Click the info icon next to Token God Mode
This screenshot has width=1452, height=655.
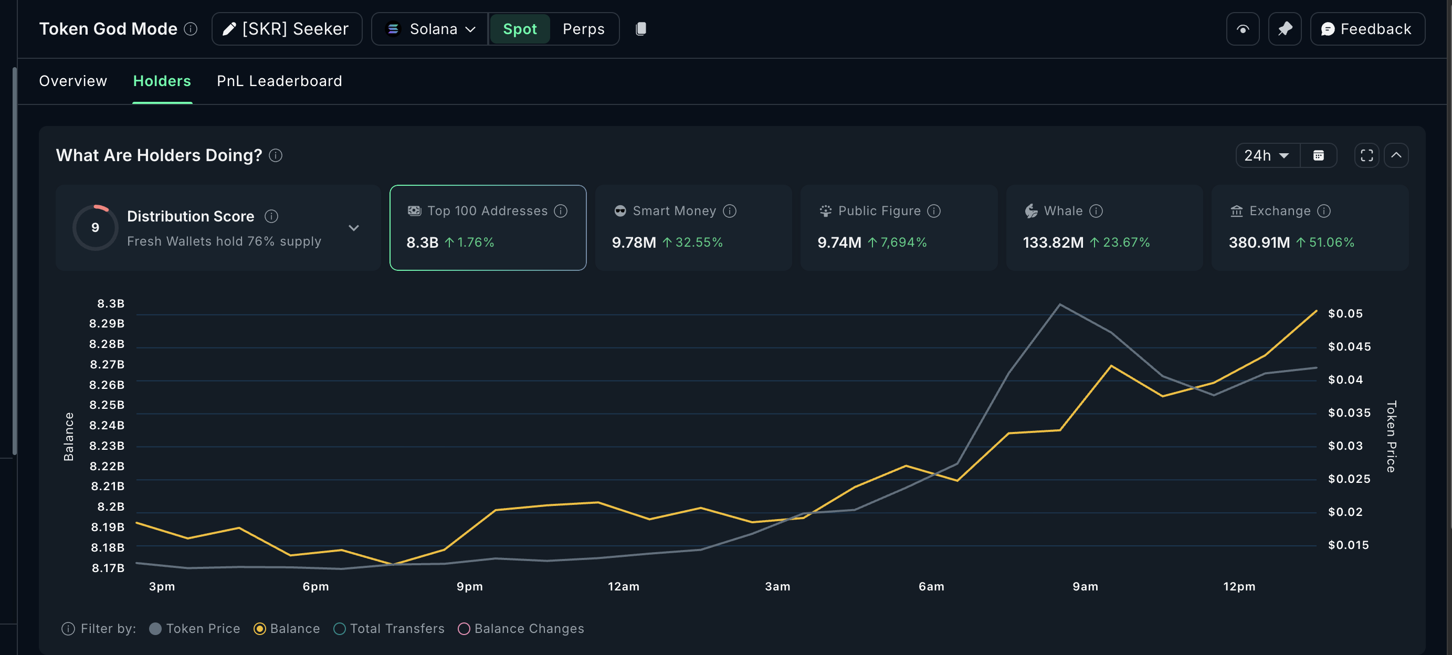click(190, 29)
